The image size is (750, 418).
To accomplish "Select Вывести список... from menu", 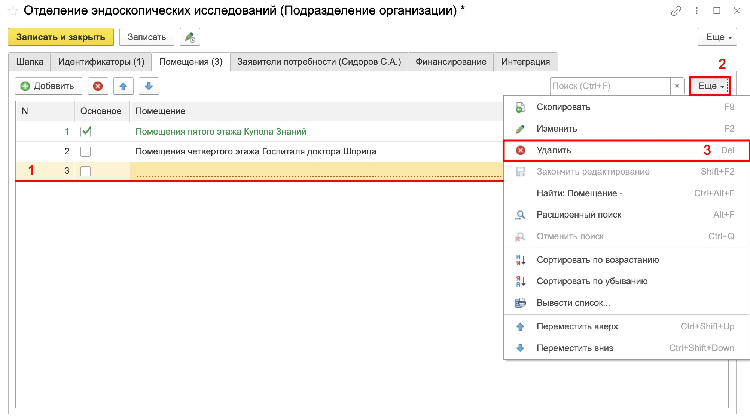I will (x=626, y=303).
